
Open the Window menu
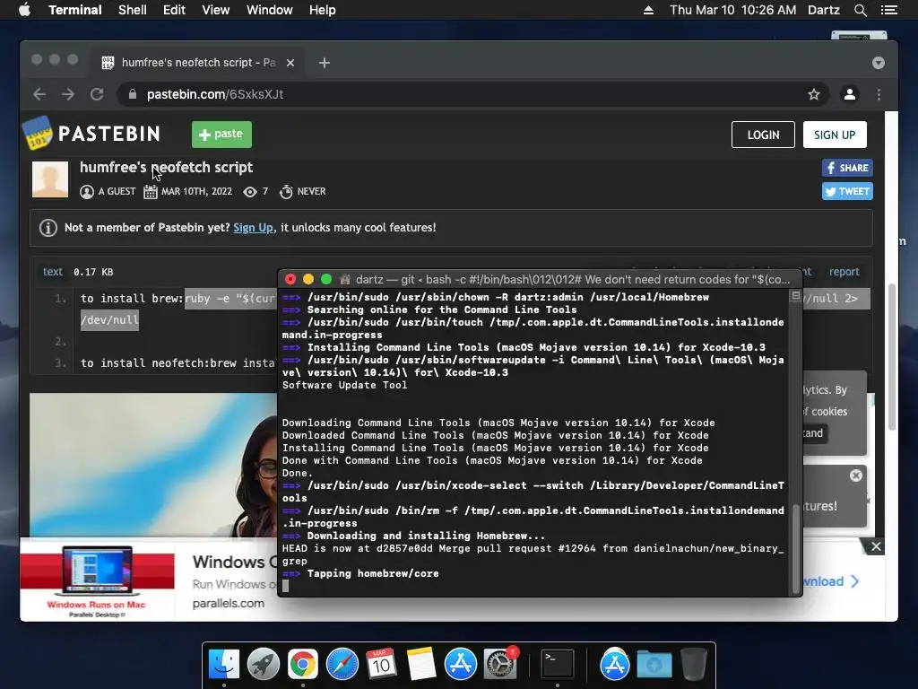click(269, 10)
